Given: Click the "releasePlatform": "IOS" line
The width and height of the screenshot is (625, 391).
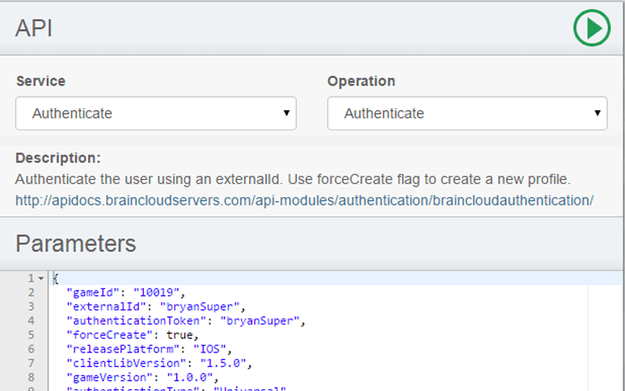Looking at the screenshot, I should coord(149,349).
